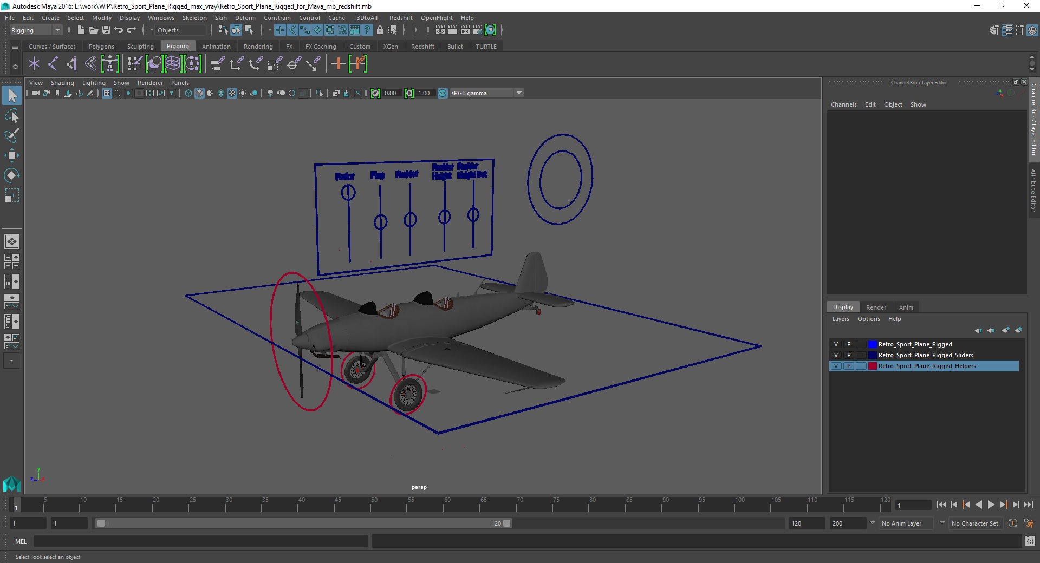The width and height of the screenshot is (1040, 563).
Task: Toggle playback P of Retro_Sport_Plane_Rigged layer
Action: click(849, 344)
